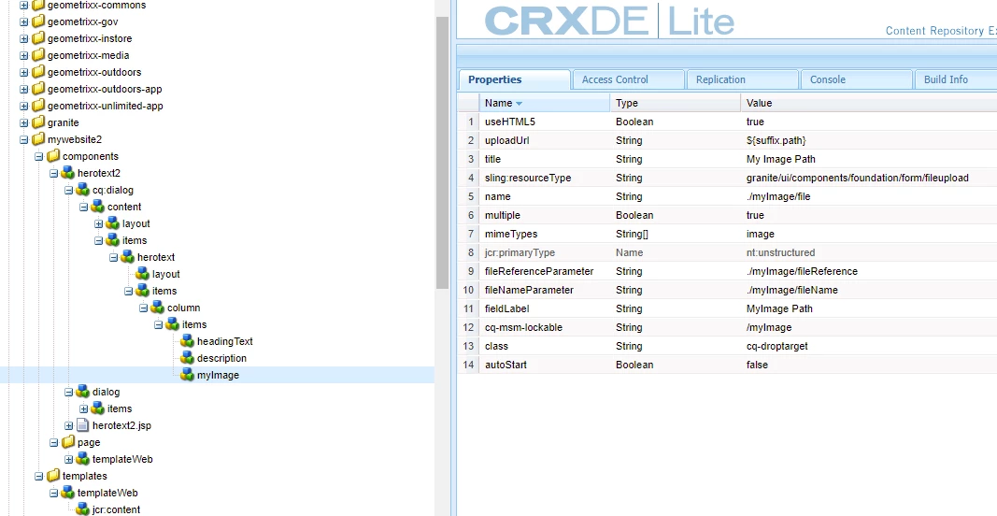Click the sling:resourceType value cell
This screenshot has height=516, width=997.
click(x=869, y=178)
